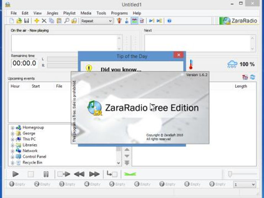
Task: Click the toolbar icon left of blue arrows
Action: pyautogui.click(x=142, y=21)
